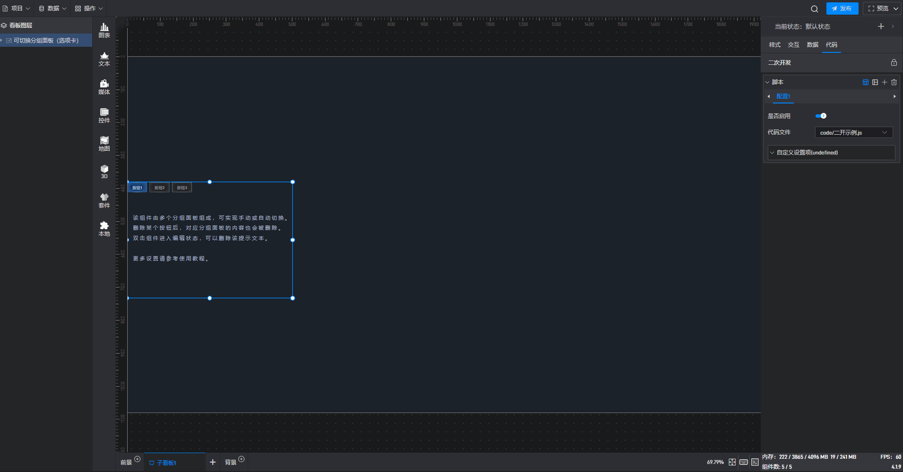903x472 pixels.
Task: Click 按钮2 in the canvas panel
Action: click(159, 188)
